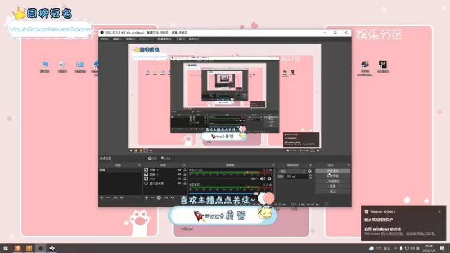Move source down in the Sources panel
The width and height of the screenshot is (450, 253).
tap(173, 198)
